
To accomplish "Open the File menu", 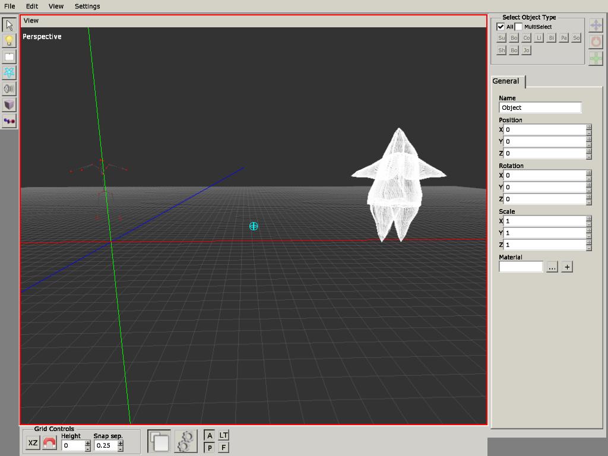I will click(9, 6).
